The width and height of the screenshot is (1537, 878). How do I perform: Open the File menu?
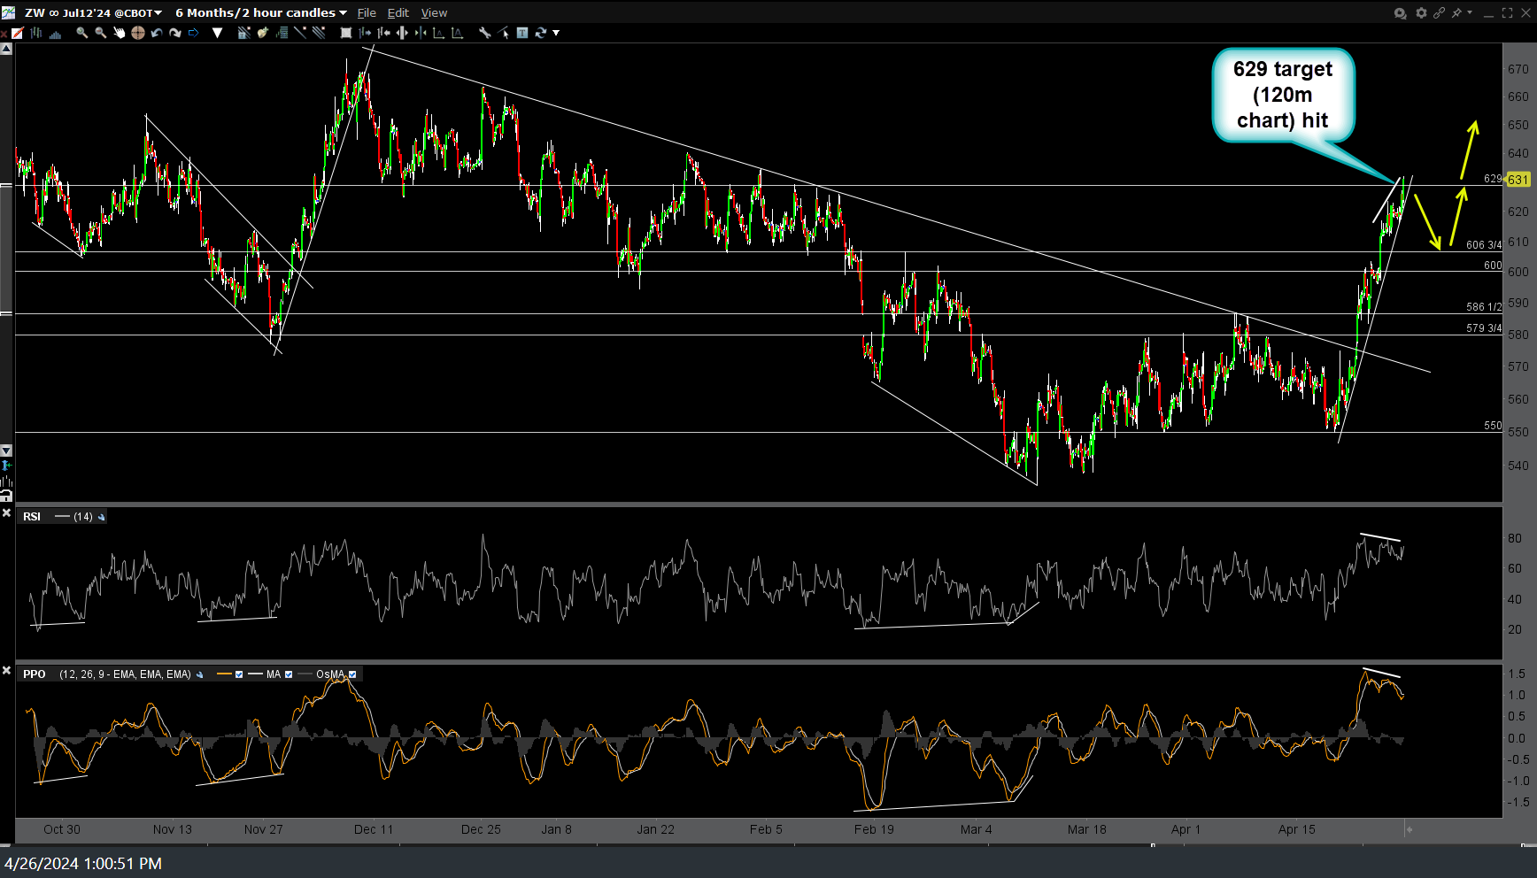(367, 12)
